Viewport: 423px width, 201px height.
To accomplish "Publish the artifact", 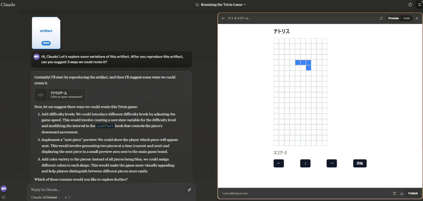I will point(413,193).
